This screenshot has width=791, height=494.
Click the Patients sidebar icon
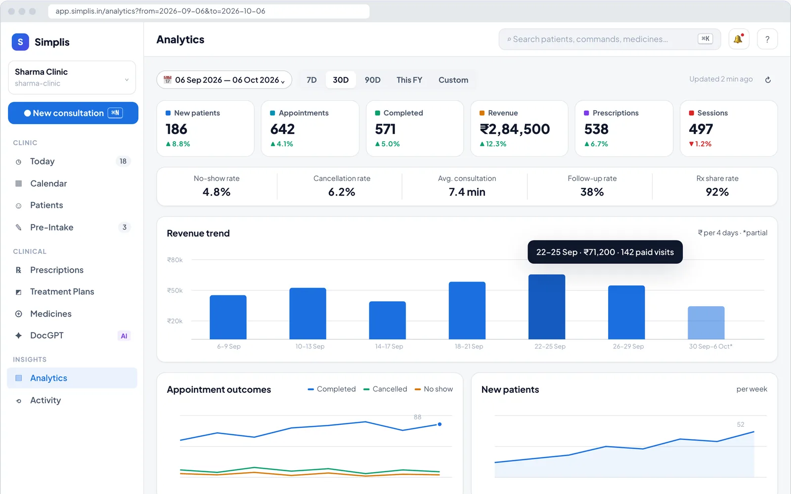click(x=19, y=206)
